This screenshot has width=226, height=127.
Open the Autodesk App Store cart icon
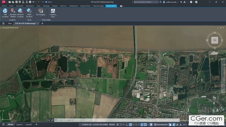pyautogui.click(x=181, y=2)
